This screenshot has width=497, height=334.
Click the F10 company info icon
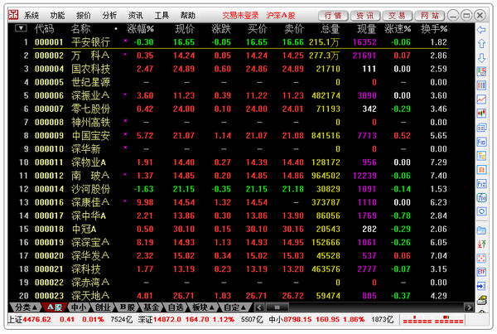pyautogui.click(x=481, y=142)
